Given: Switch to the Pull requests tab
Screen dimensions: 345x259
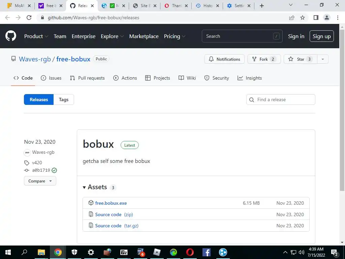Looking at the screenshot, I should (87, 78).
